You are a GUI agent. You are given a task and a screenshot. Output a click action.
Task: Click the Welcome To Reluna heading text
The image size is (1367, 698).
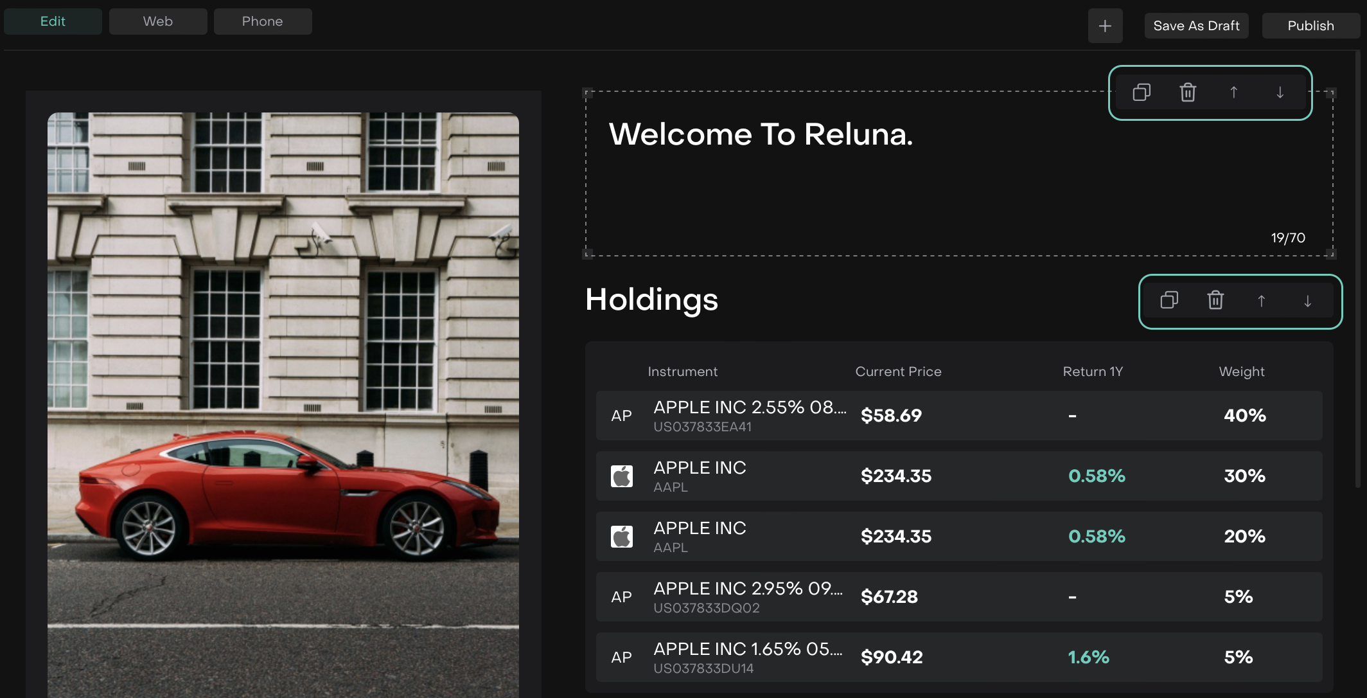[761, 134]
